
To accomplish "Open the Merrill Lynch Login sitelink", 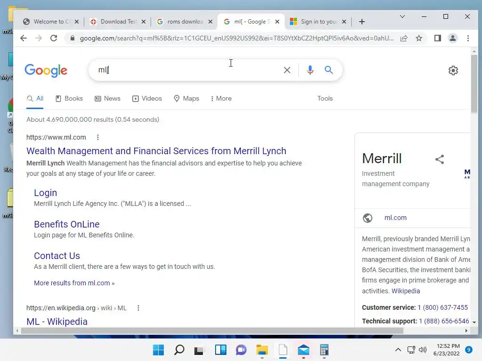I will click(x=46, y=193).
